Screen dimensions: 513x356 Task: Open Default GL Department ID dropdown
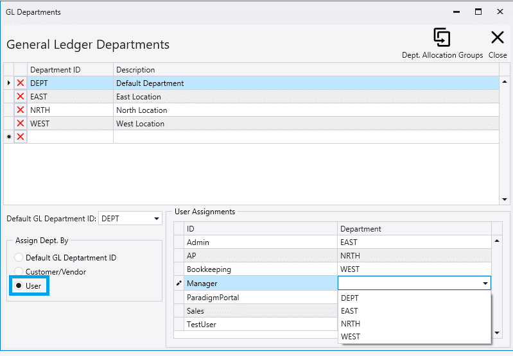[x=157, y=219]
